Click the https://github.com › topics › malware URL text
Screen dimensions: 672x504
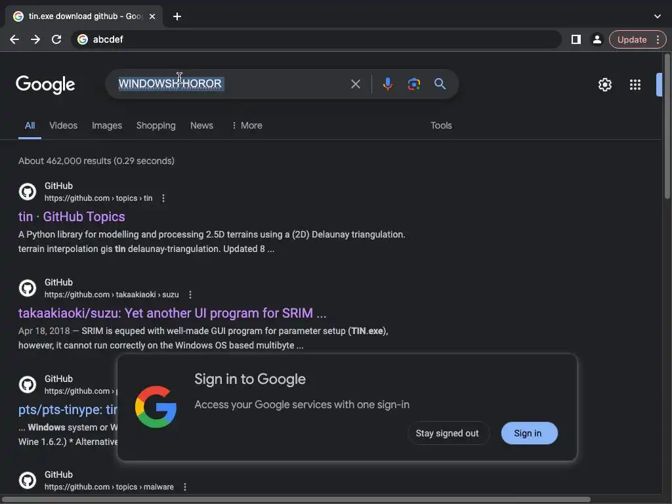[110, 488]
